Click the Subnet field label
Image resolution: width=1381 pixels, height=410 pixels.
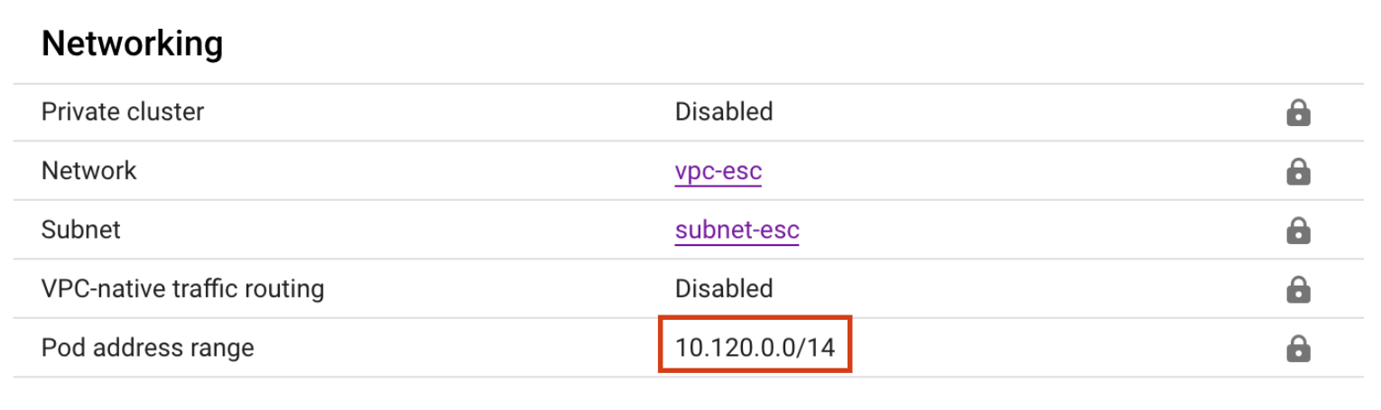click(x=81, y=230)
